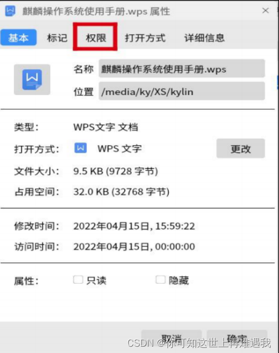Screen dimensions: 279x353
Task: Go to the 打开方式 tab
Action: click(145, 38)
